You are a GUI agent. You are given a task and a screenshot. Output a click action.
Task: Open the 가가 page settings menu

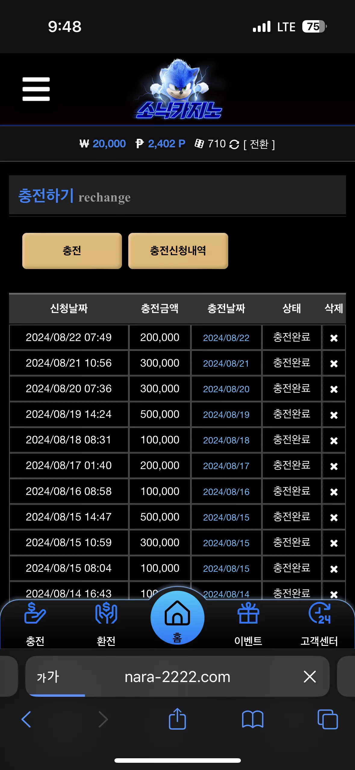coord(48,677)
